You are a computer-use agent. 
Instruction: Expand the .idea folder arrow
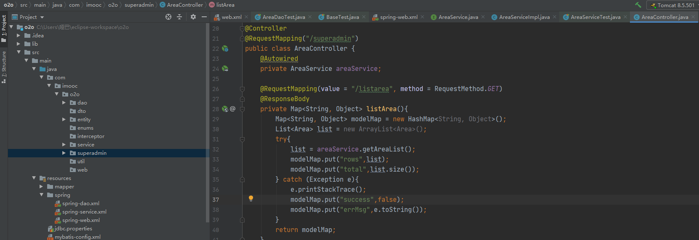click(x=19, y=36)
